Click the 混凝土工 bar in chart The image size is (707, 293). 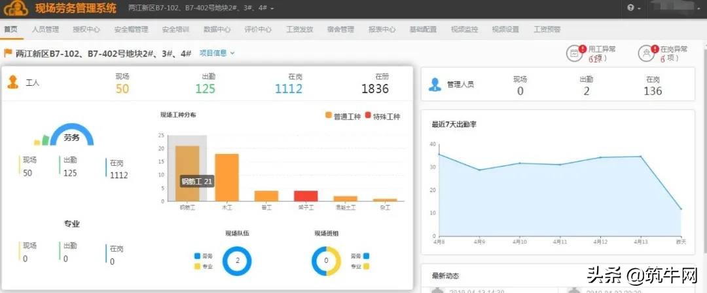coord(346,199)
